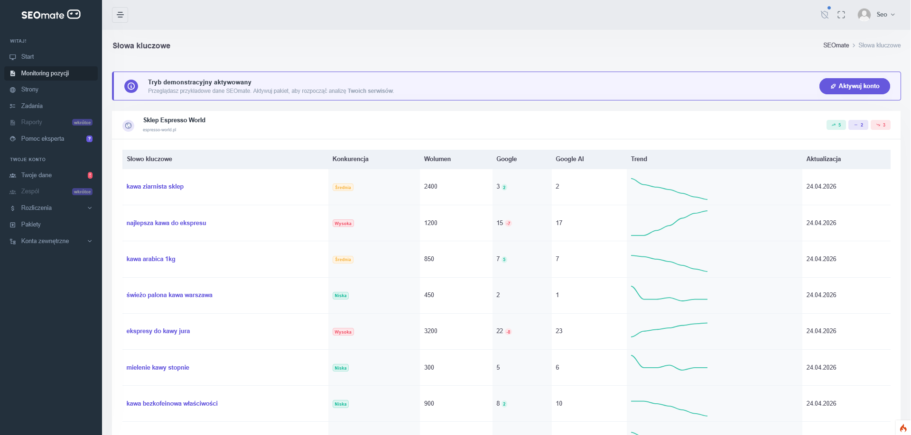This screenshot has width=911, height=435.
Task: Click the Espresso World site globe icon
Action: [x=128, y=126]
